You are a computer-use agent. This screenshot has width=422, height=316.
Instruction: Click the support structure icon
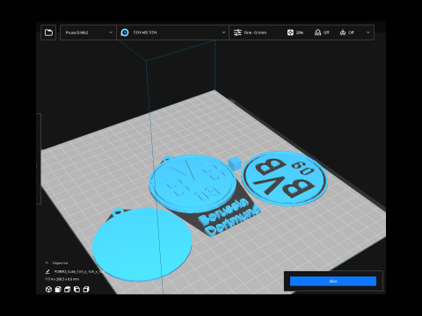tap(317, 32)
